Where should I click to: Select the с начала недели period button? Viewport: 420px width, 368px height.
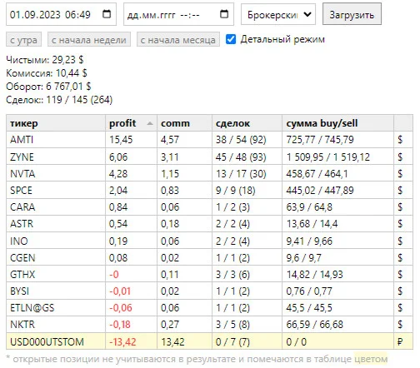tap(89, 40)
